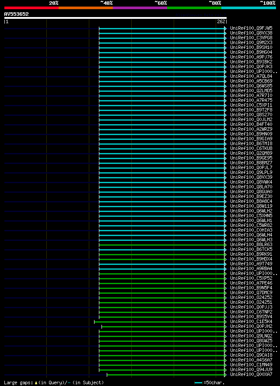Click the red 20% identity legend segment

31,7
